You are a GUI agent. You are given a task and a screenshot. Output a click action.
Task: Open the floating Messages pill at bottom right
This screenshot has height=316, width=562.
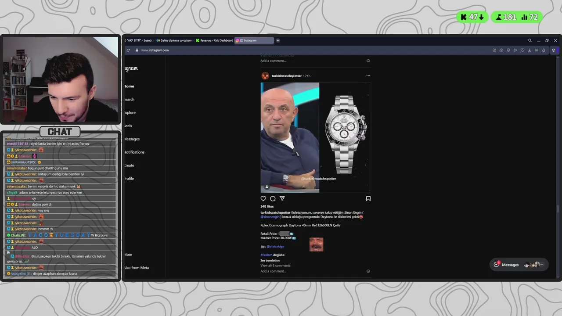[519, 265]
